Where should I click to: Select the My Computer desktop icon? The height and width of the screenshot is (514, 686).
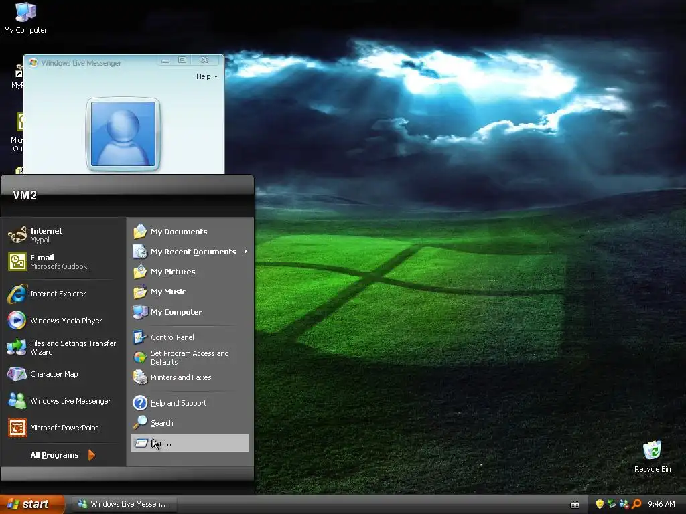click(x=25, y=18)
